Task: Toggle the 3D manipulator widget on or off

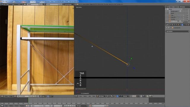Action: tap(115, 96)
